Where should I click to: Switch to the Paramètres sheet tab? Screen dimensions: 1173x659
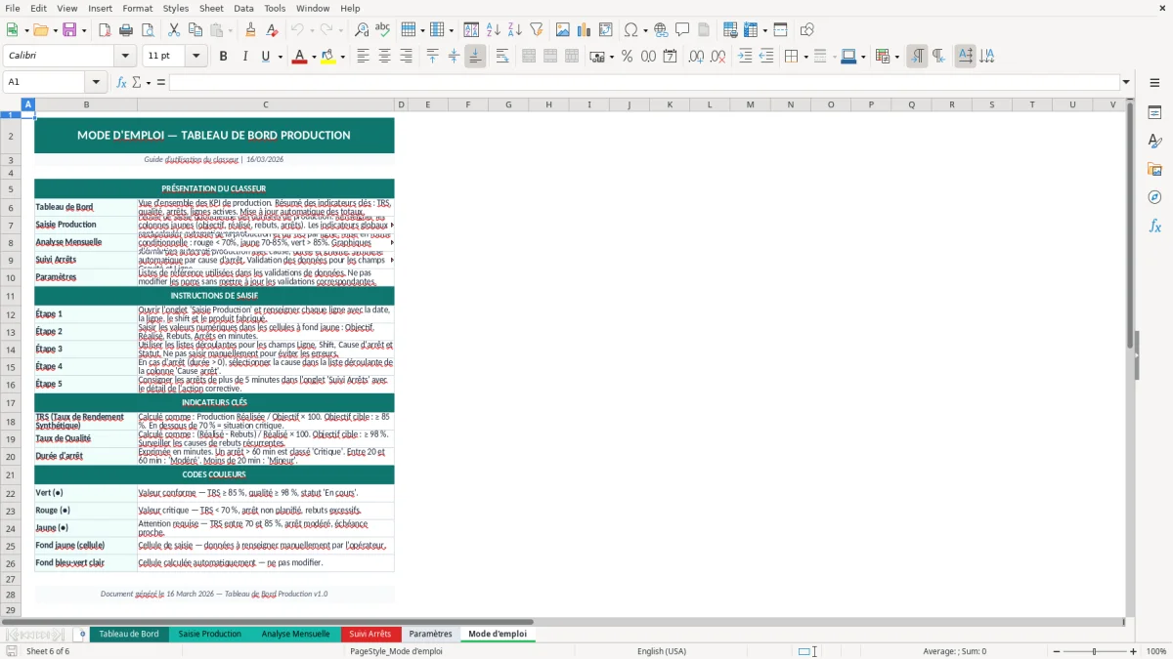click(430, 634)
